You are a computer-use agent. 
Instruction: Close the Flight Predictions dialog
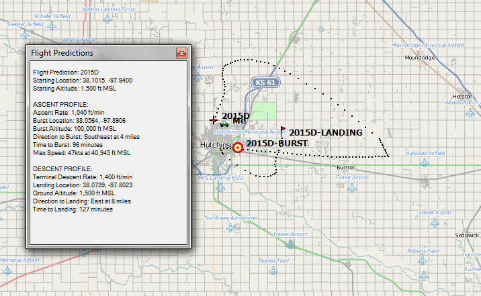pos(181,53)
